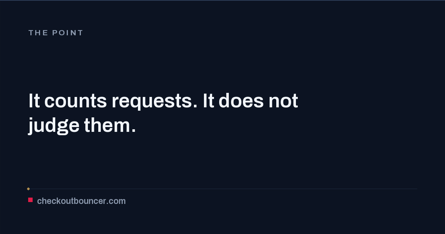The width and height of the screenshot is (445, 234).
Task: Click the word "not" in headline
Action: [x=283, y=101]
